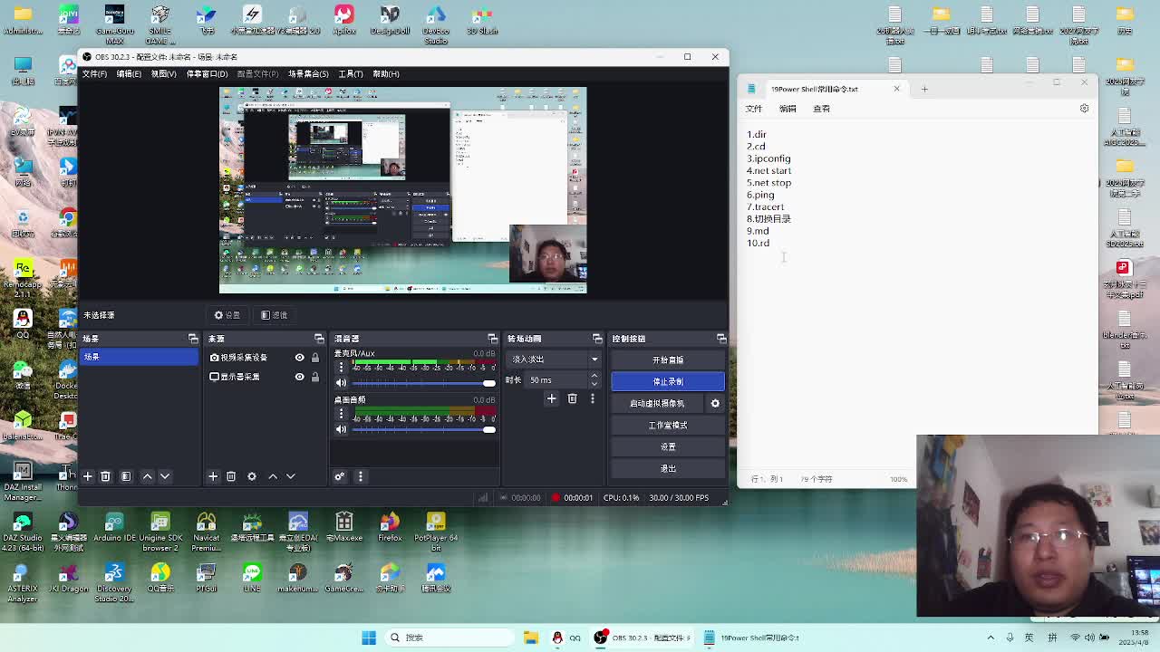The width and height of the screenshot is (1160, 652).
Task: Open the 停靠窗口(D) menu
Action: coord(207,74)
